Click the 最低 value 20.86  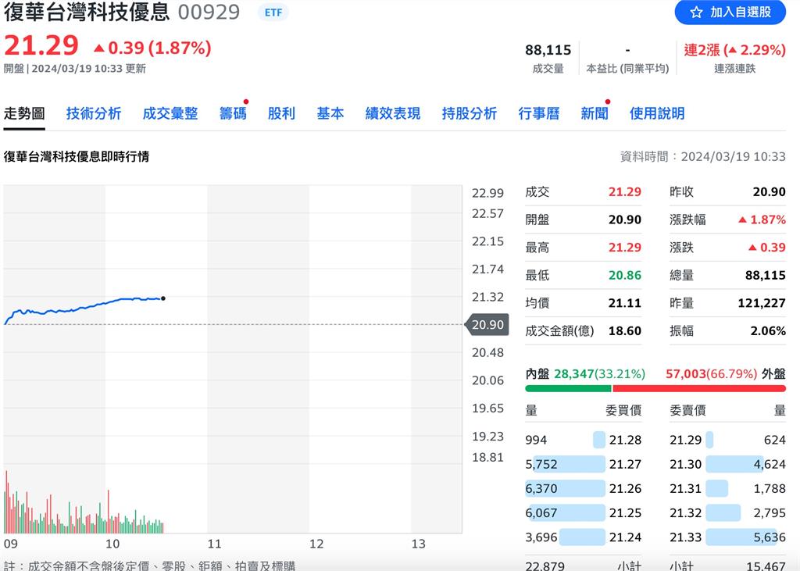click(x=624, y=276)
